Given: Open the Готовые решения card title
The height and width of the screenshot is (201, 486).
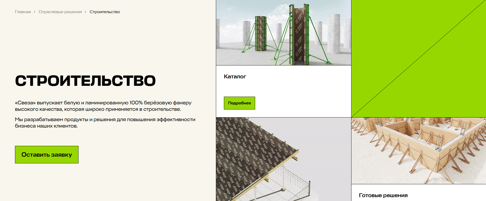Looking at the screenshot, I should (383, 195).
